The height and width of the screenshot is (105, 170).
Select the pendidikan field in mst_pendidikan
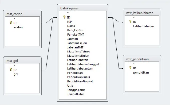coord(142,73)
